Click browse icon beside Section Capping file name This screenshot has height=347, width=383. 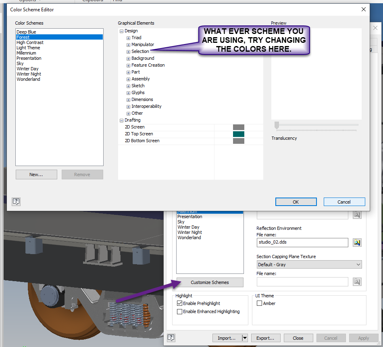(357, 282)
